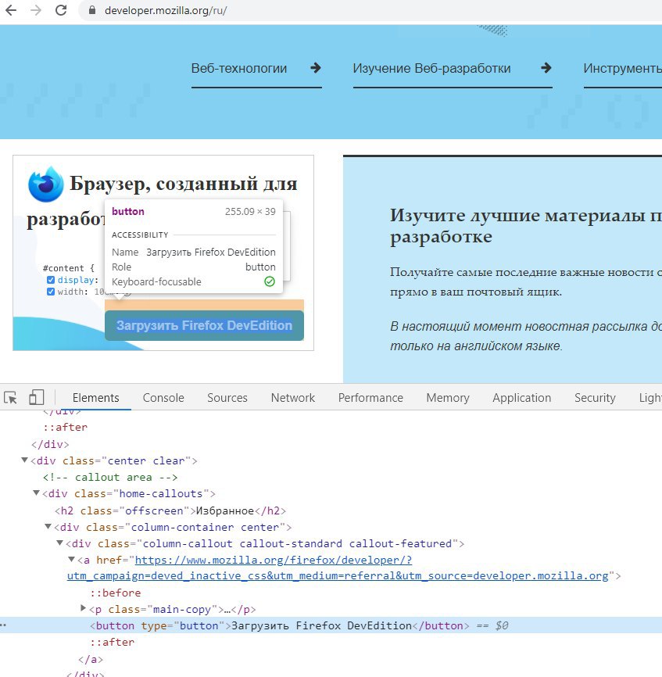Activate the DevTools inspect element picker icon
Image resolution: width=662 pixels, height=677 pixels.
coord(10,397)
